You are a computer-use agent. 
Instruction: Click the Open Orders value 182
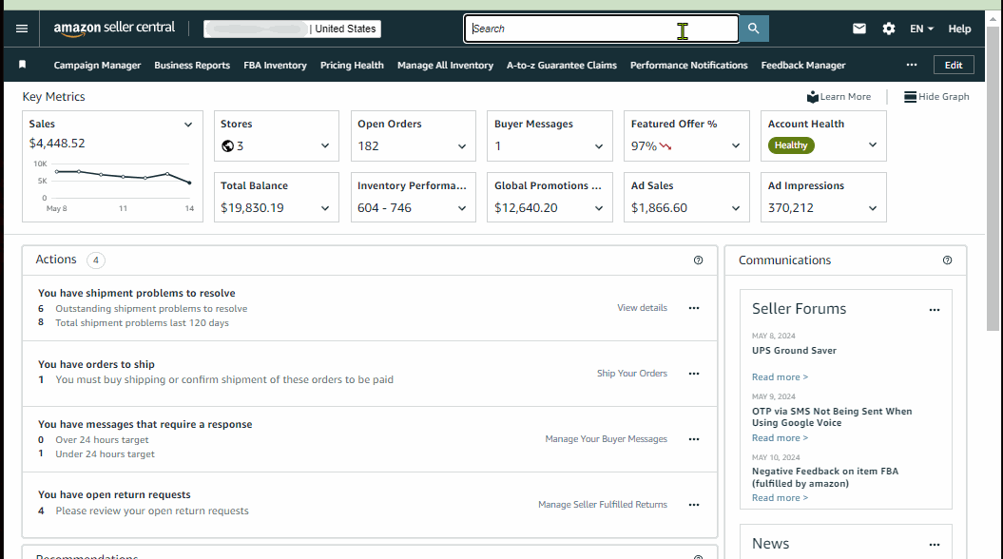point(368,145)
